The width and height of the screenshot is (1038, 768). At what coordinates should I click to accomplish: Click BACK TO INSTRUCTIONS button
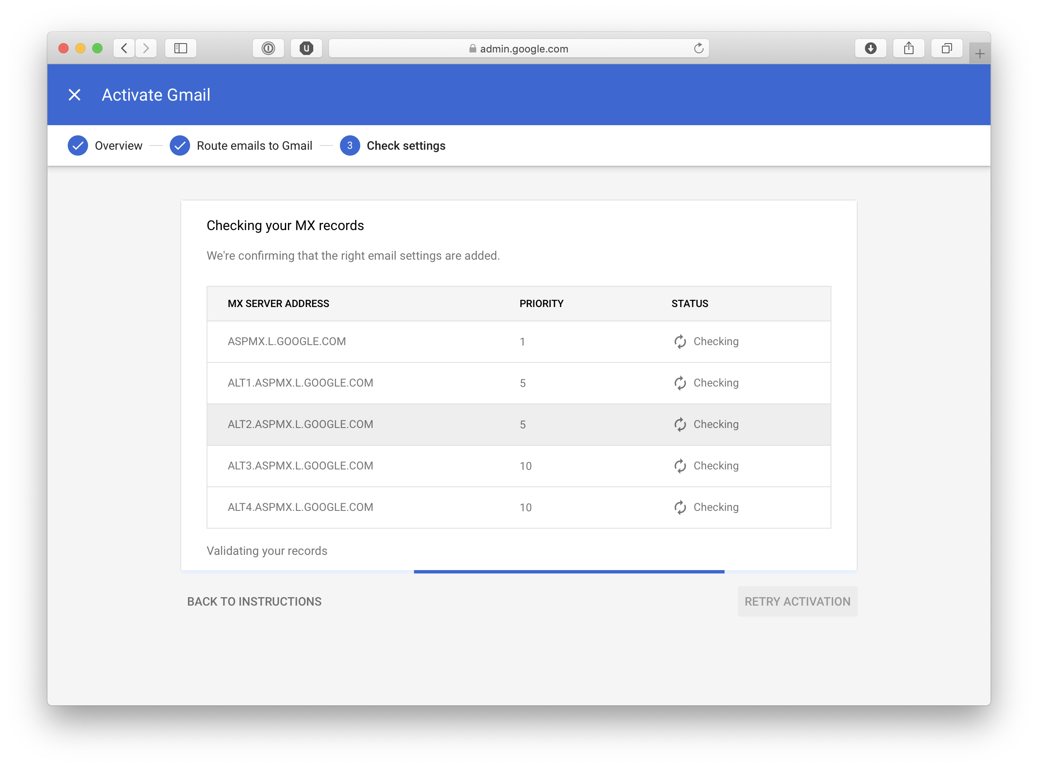pyautogui.click(x=254, y=601)
